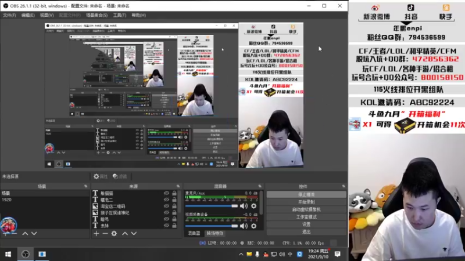Toggle visibility of 暗号 source
Screen dimensions: 465x261
pos(166,219)
